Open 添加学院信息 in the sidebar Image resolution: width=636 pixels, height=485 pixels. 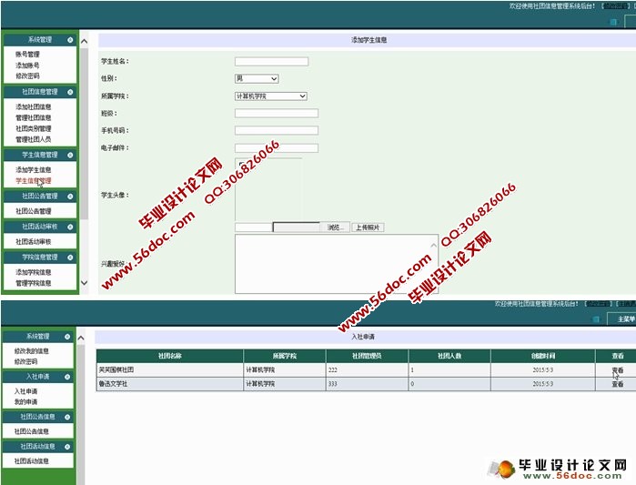(x=34, y=272)
